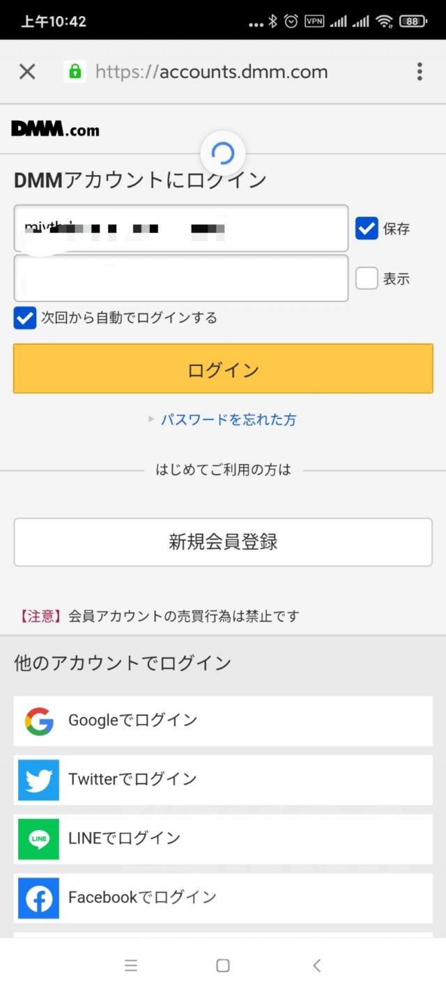Tap the 新規会員登録 registration button
The image size is (446, 991).
pos(223,542)
